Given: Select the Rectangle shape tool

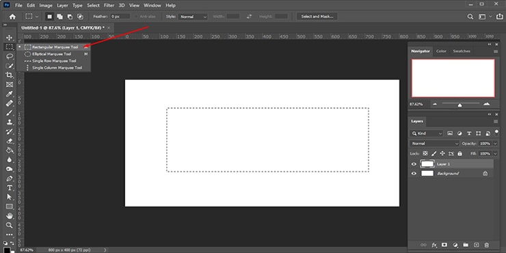Looking at the screenshot, I should click(10, 207).
